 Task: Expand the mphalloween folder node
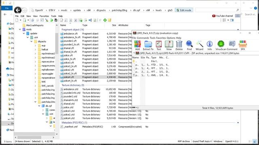pyautogui.click(x=35, y=70)
